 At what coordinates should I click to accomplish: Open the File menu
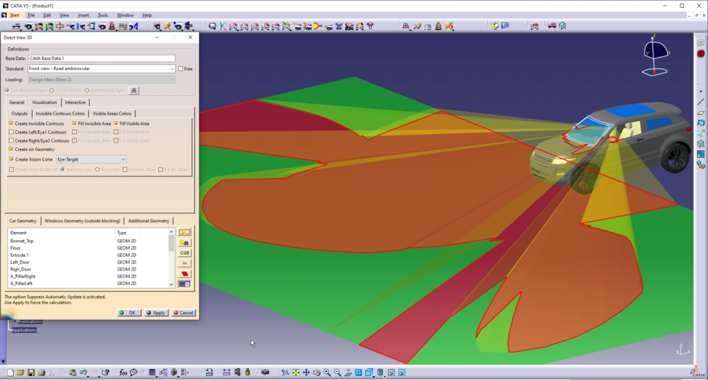click(x=31, y=15)
